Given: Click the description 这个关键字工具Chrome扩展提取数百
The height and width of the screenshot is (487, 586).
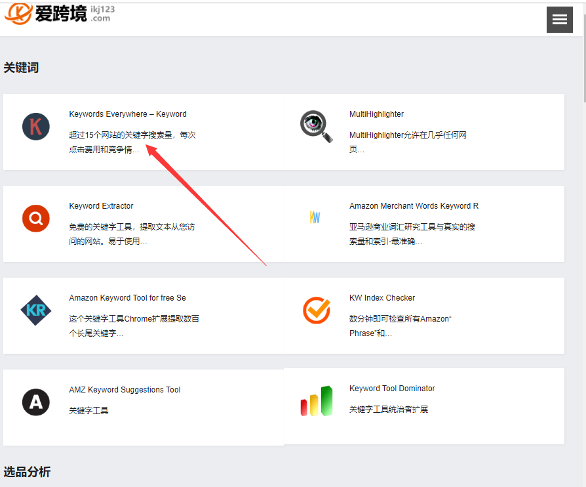Looking at the screenshot, I should (x=134, y=326).
